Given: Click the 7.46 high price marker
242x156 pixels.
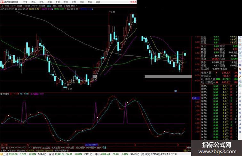Looking at the screenshot, I should [x=113, y=12].
